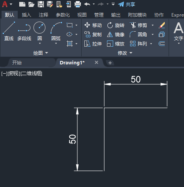Click the 文字 text tool

point(179,31)
